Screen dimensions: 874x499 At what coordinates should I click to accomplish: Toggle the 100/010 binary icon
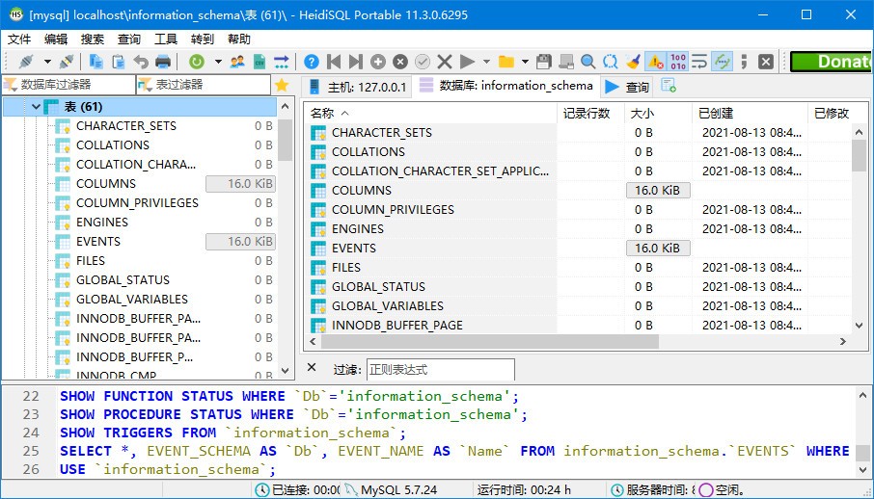point(678,62)
